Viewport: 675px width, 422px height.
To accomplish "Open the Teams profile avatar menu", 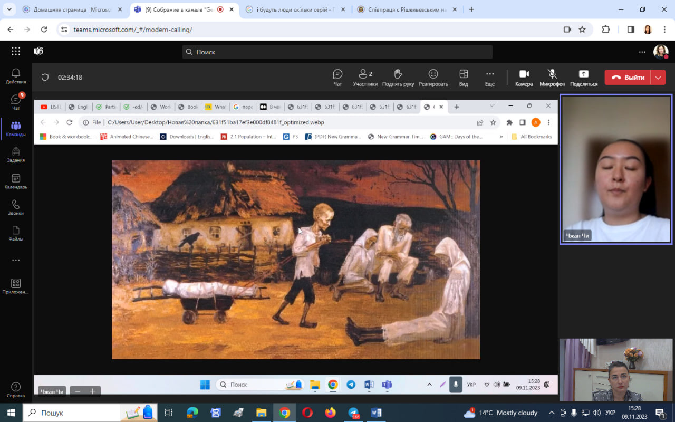I will (x=661, y=52).
